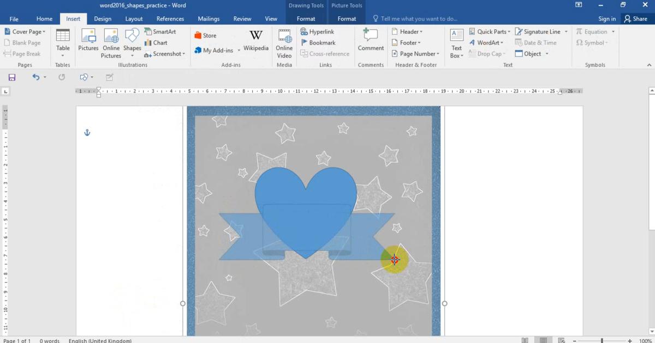Click the Share button
The width and height of the screenshot is (655, 343).
tap(635, 19)
